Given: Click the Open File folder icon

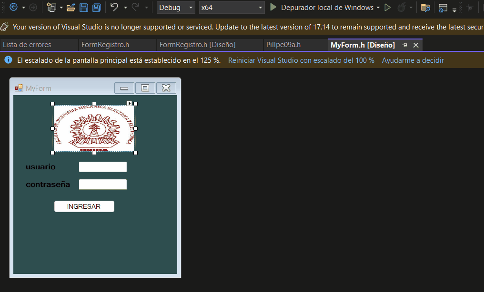Looking at the screenshot, I should click(x=71, y=8).
